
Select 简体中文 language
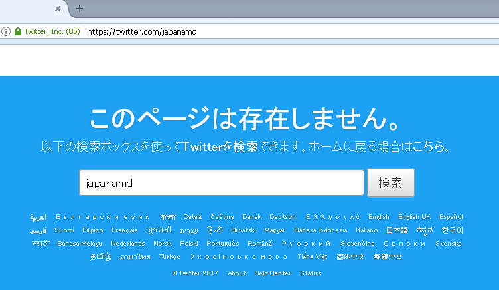click(x=350, y=257)
